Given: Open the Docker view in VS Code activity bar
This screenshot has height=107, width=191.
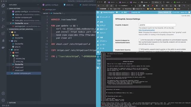Looking at the screenshot, I should pos(3,48).
